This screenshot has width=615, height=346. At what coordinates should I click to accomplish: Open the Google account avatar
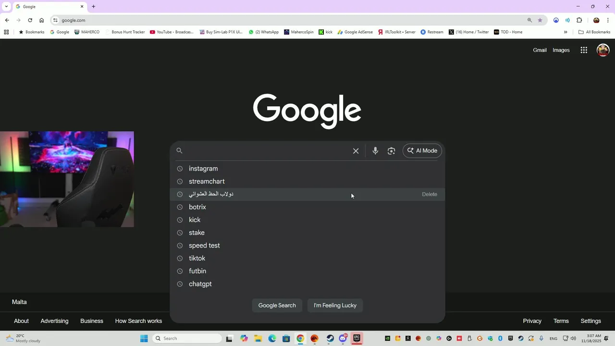603,50
